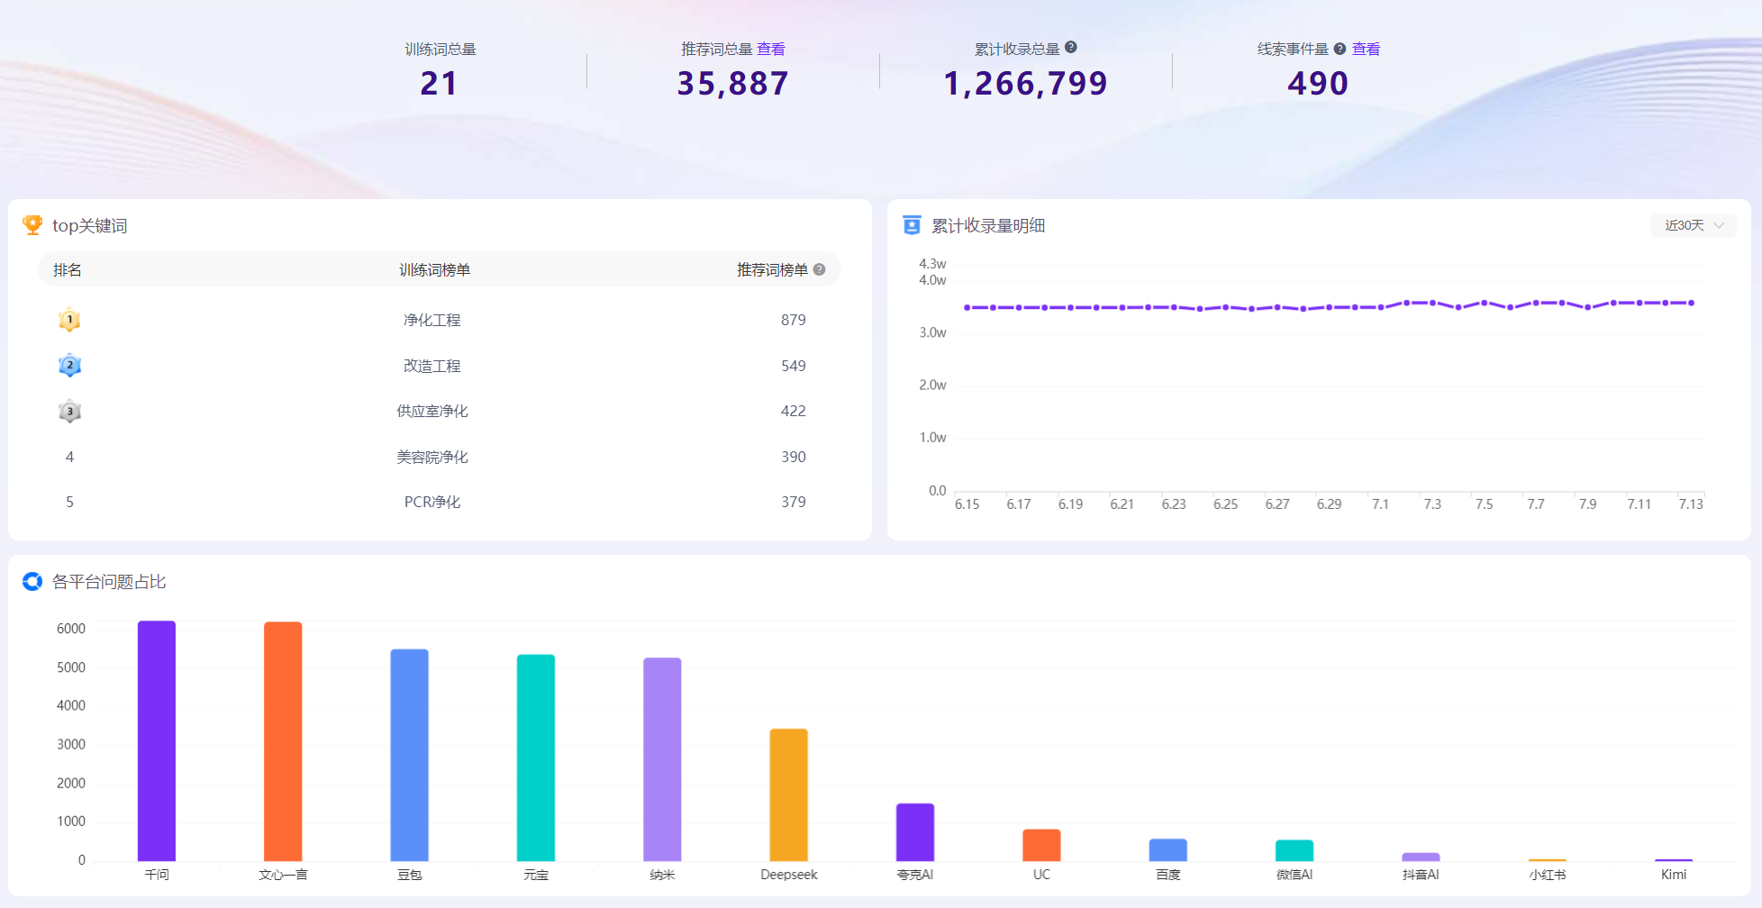Open the 近30天 time range dropdown

tap(1693, 225)
